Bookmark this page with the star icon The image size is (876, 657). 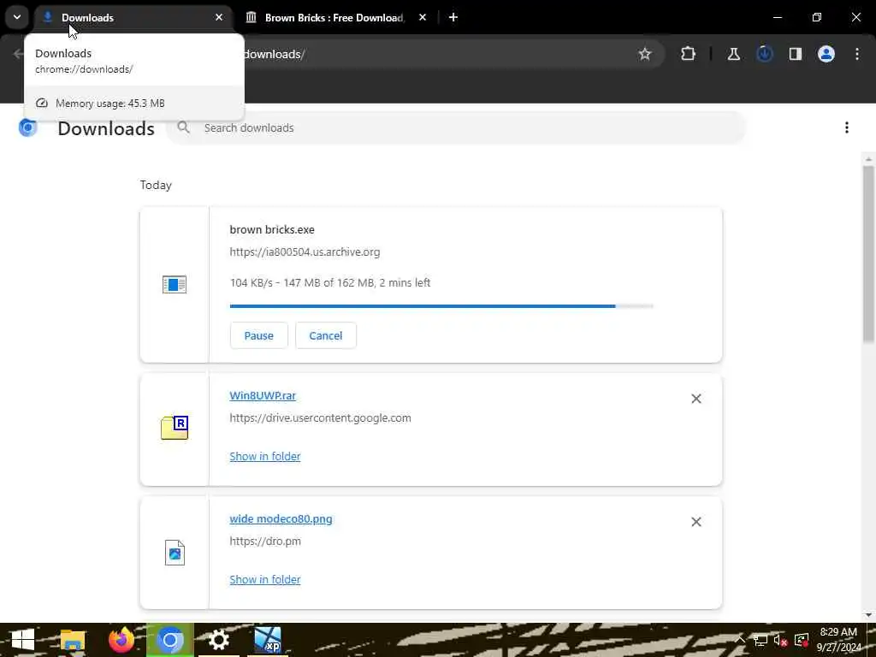tap(645, 54)
